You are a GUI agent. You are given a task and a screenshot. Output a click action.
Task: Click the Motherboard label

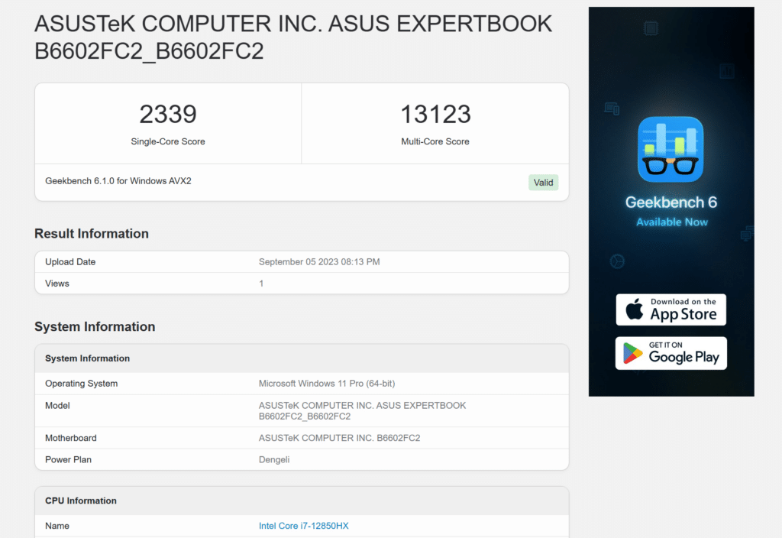(x=71, y=438)
